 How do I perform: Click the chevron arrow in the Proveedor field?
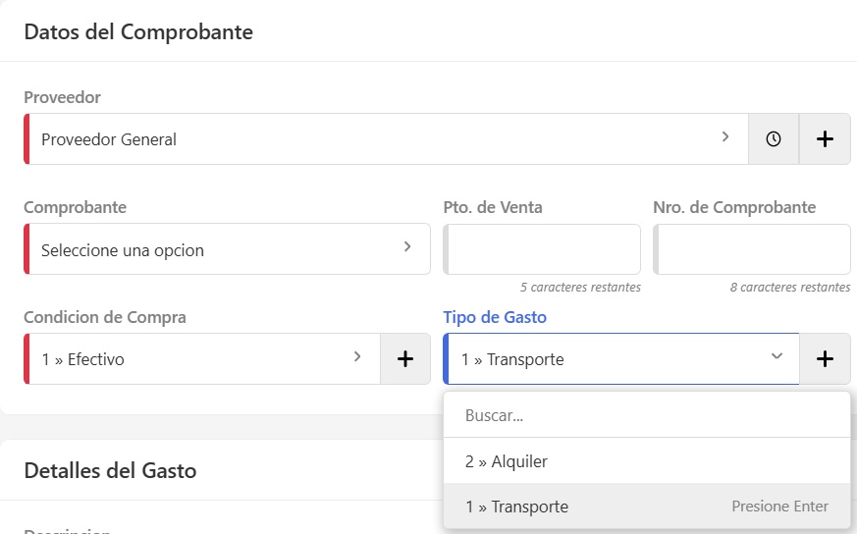(725, 137)
